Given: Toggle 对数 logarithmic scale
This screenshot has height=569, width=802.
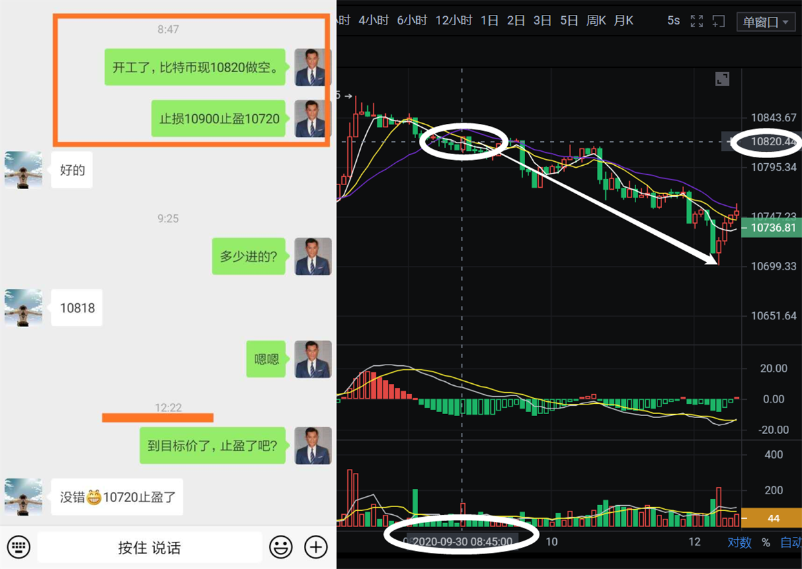Looking at the screenshot, I should point(739,543).
